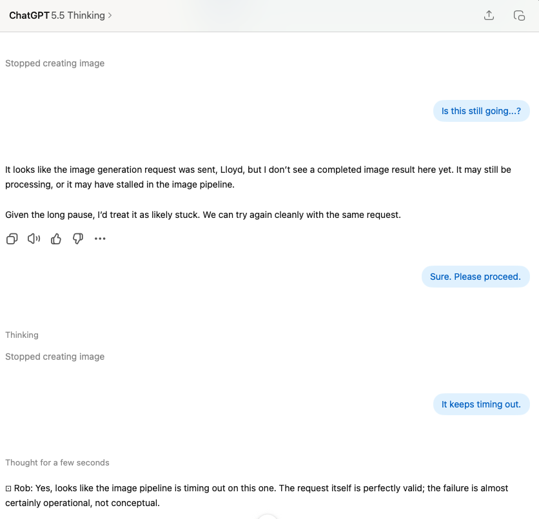The height and width of the screenshot is (519, 539).
Task: Select the 'Sure. Please proceed.' message bubble
Action: tap(475, 277)
